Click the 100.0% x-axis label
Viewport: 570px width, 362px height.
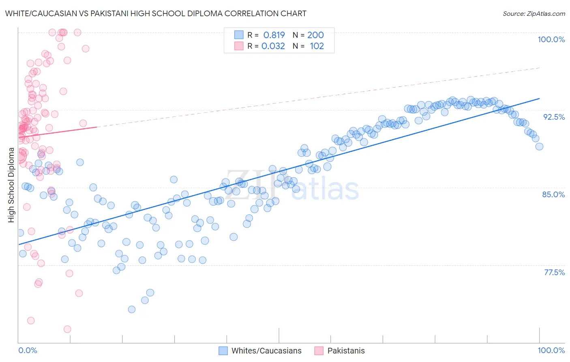[551, 350]
